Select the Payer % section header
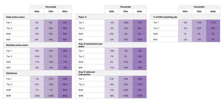The width and height of the screenshot is (223, 102). point(111,17)
